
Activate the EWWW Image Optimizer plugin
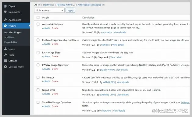coord(46,69)
